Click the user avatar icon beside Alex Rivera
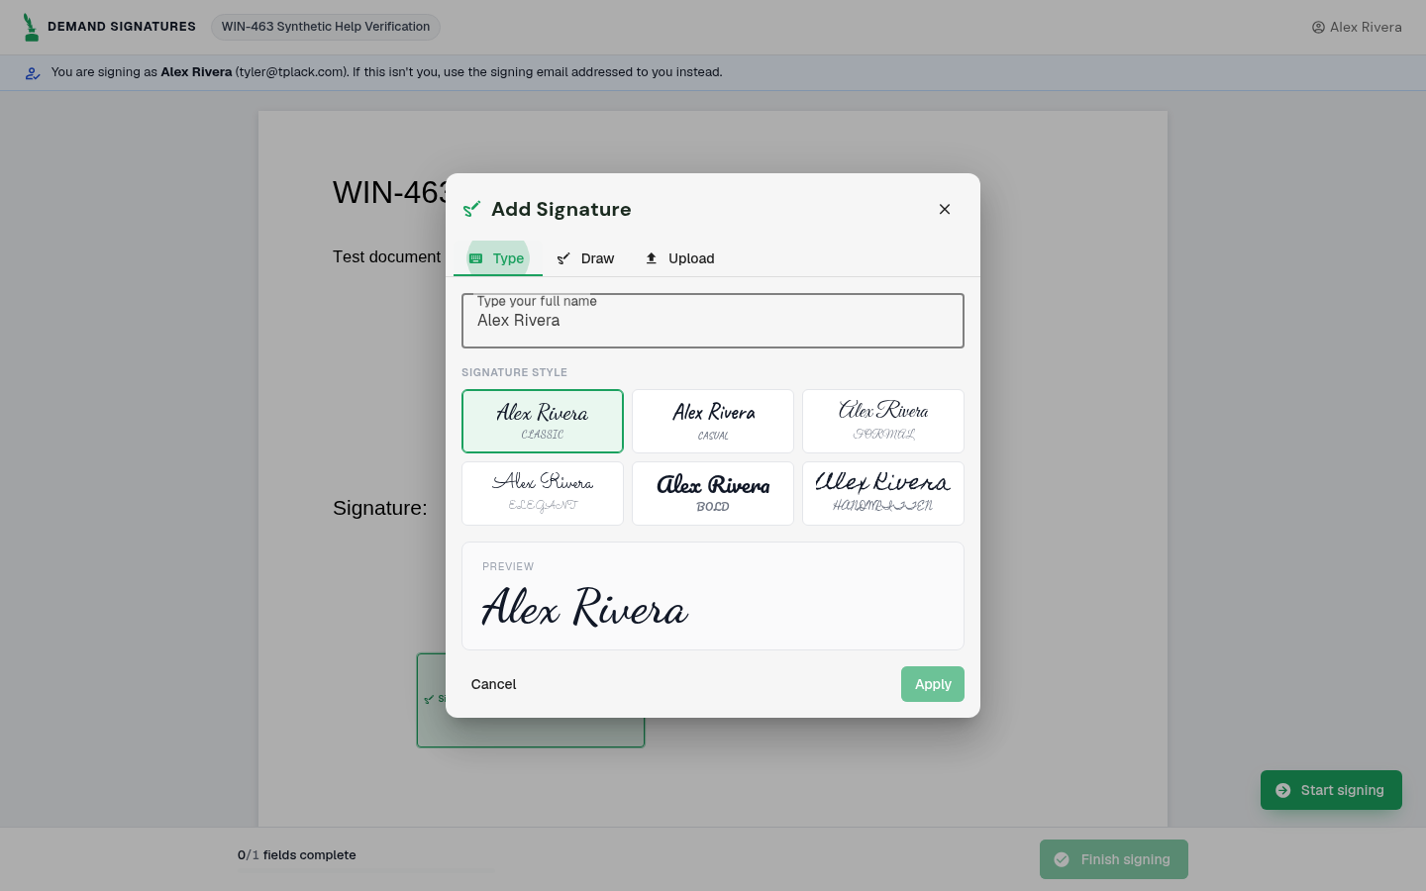 1318,28
